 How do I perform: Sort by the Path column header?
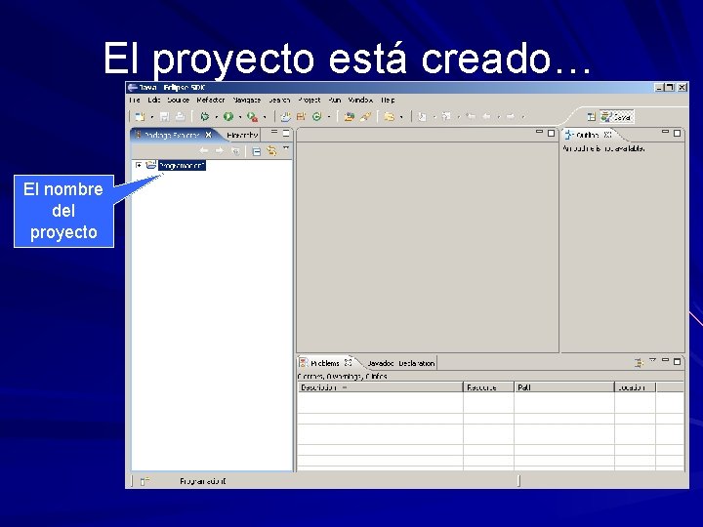(564, 387)
